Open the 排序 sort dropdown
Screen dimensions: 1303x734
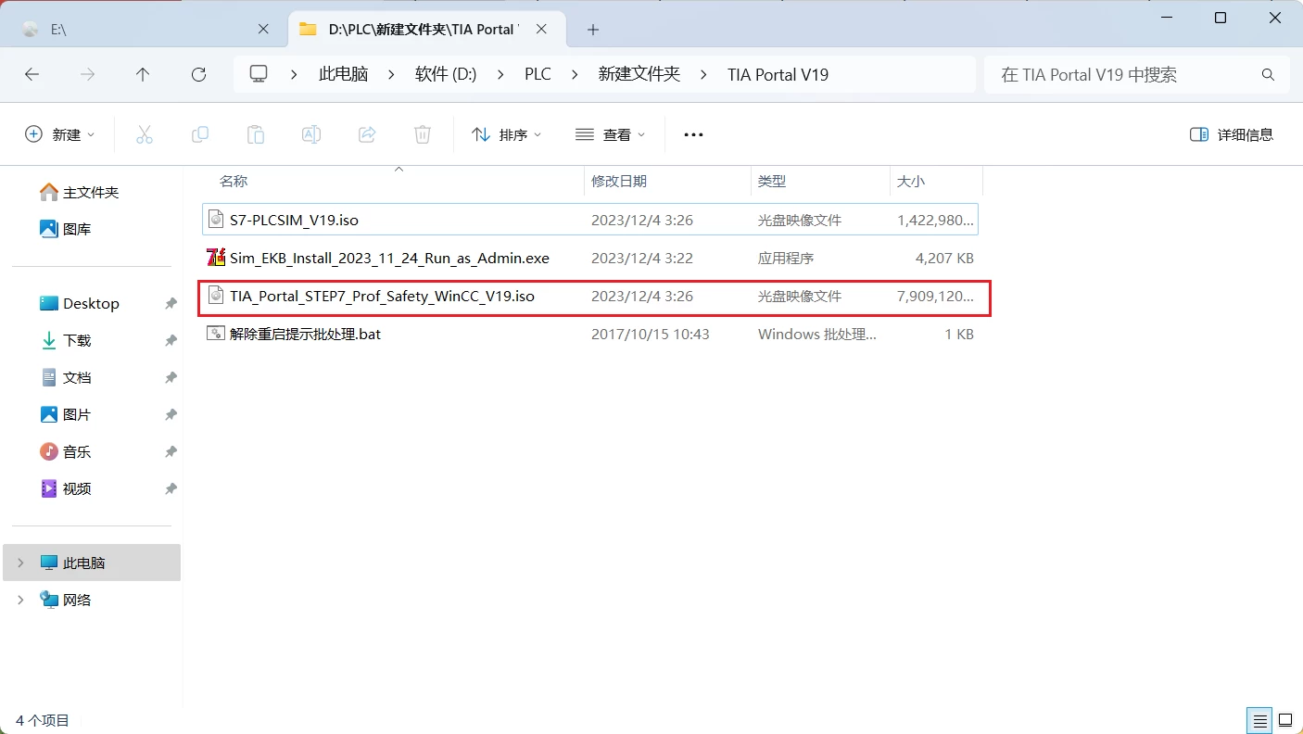pyautogui.click(x=506, y=134)
